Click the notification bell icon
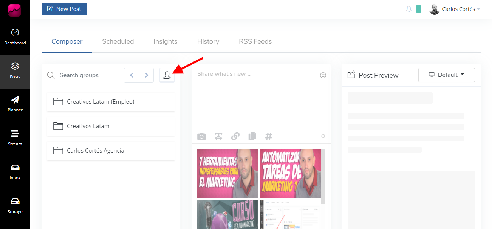 [x=409, y=9]
